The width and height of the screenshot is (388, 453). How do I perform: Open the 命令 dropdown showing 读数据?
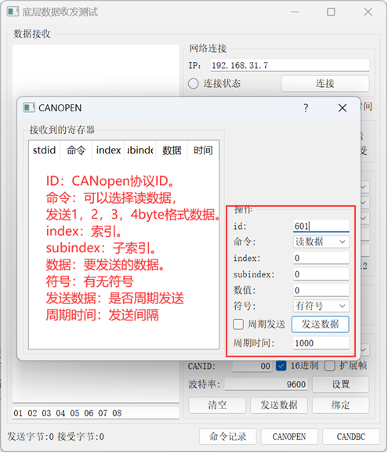click(321, 241)
